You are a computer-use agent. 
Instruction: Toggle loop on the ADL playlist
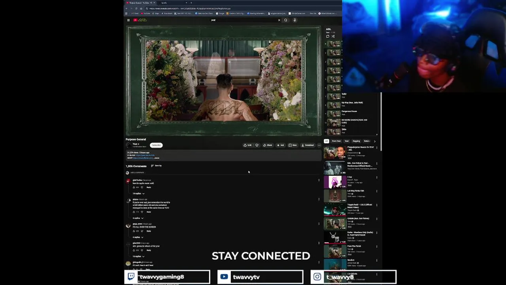point(328,36)
